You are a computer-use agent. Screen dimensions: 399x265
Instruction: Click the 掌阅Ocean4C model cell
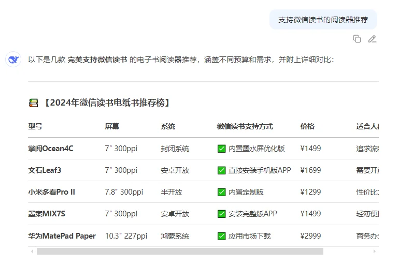(x=51, y=149)
